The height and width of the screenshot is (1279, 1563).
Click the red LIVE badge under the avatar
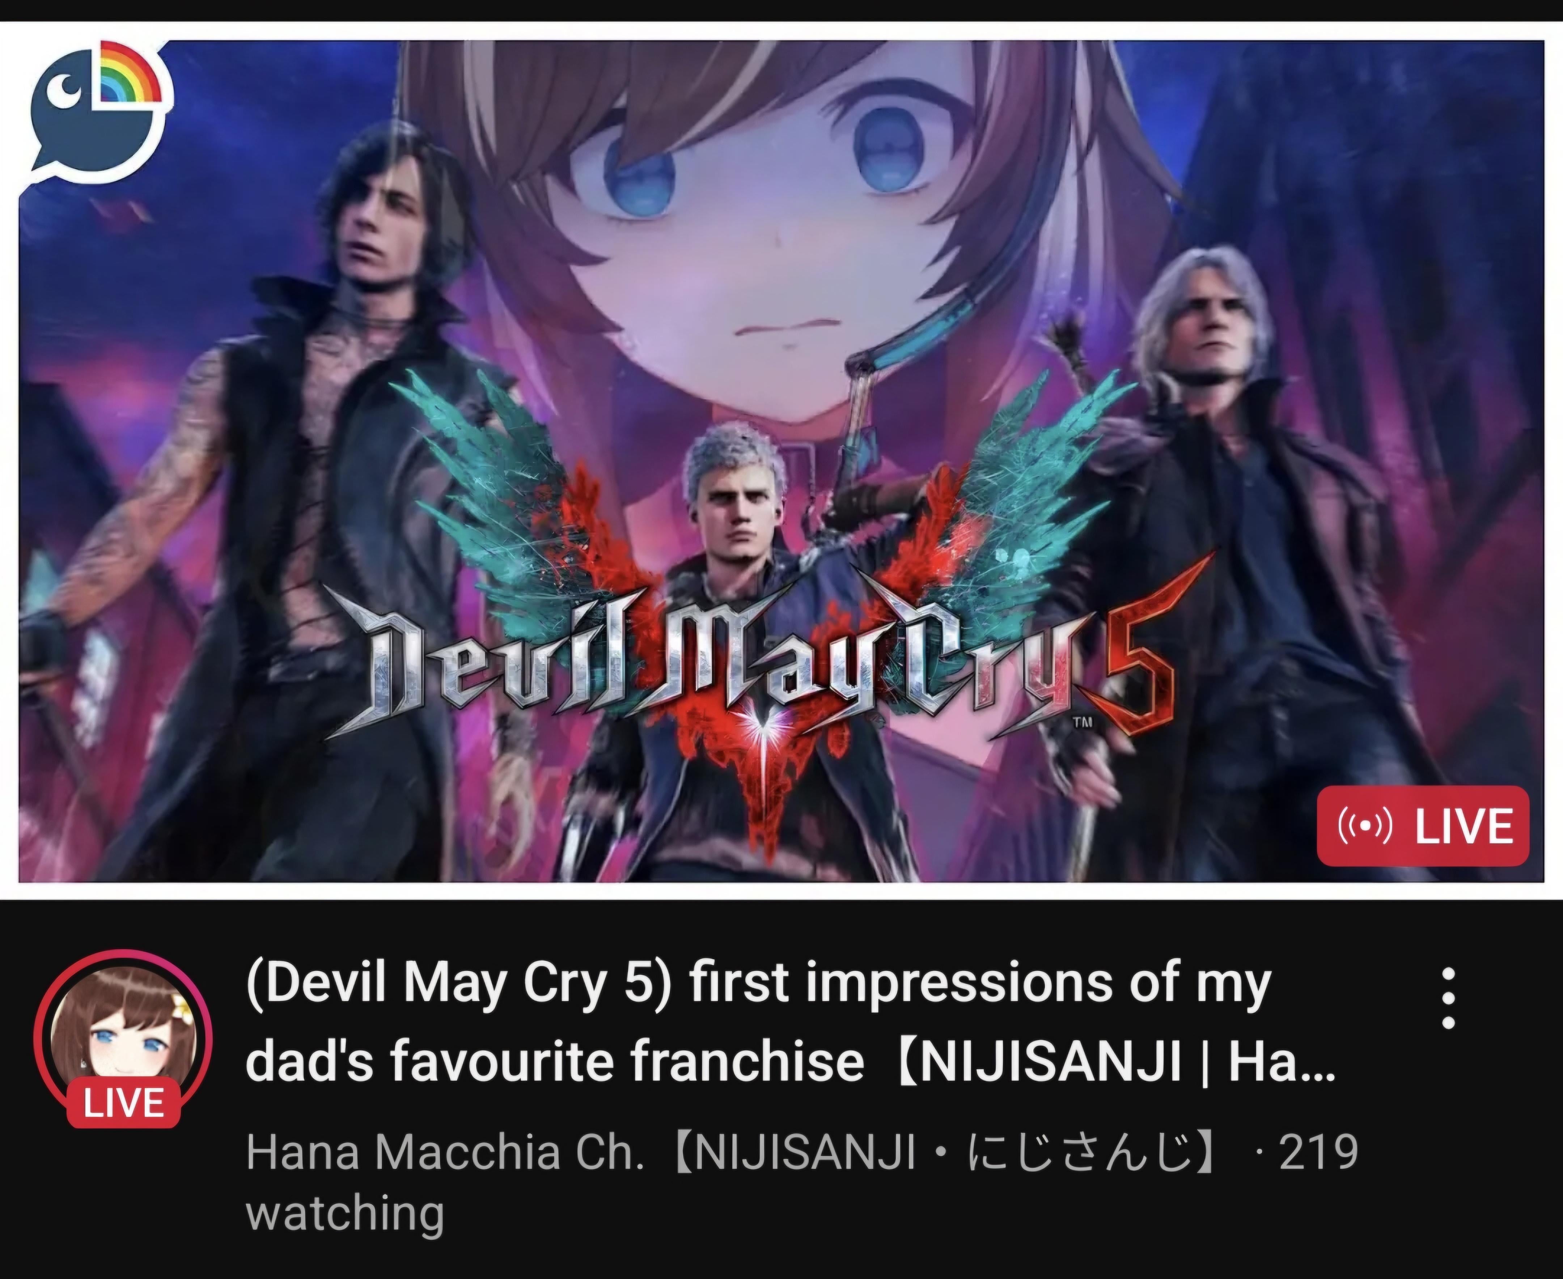click(123, 1102)
